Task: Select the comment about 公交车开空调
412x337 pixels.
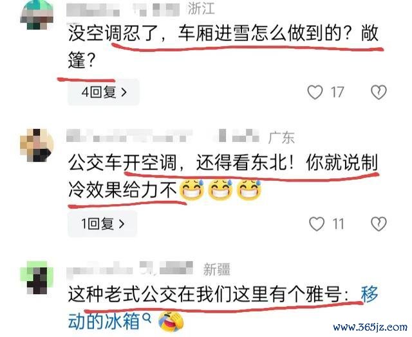Action: coord(223,176)
